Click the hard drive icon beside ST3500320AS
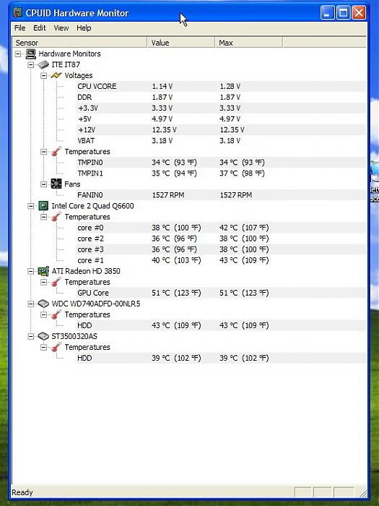 43,336
